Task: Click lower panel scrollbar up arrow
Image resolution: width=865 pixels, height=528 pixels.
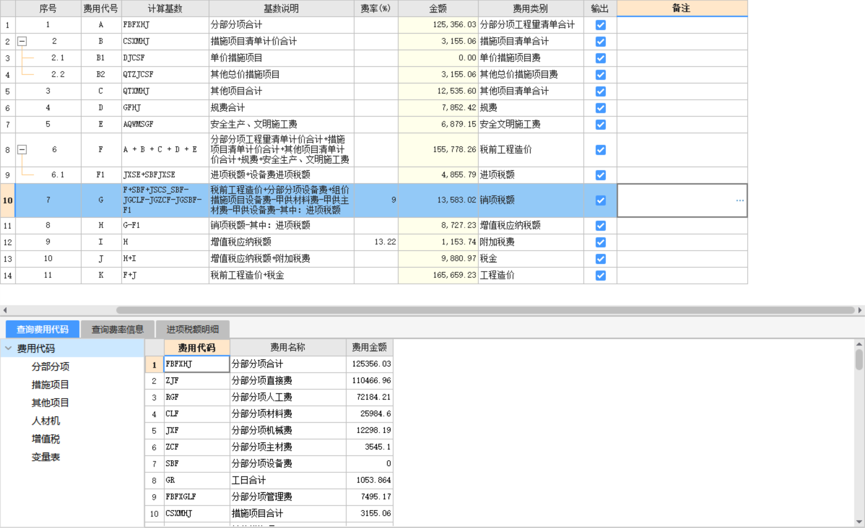Action: click(859, 344)
